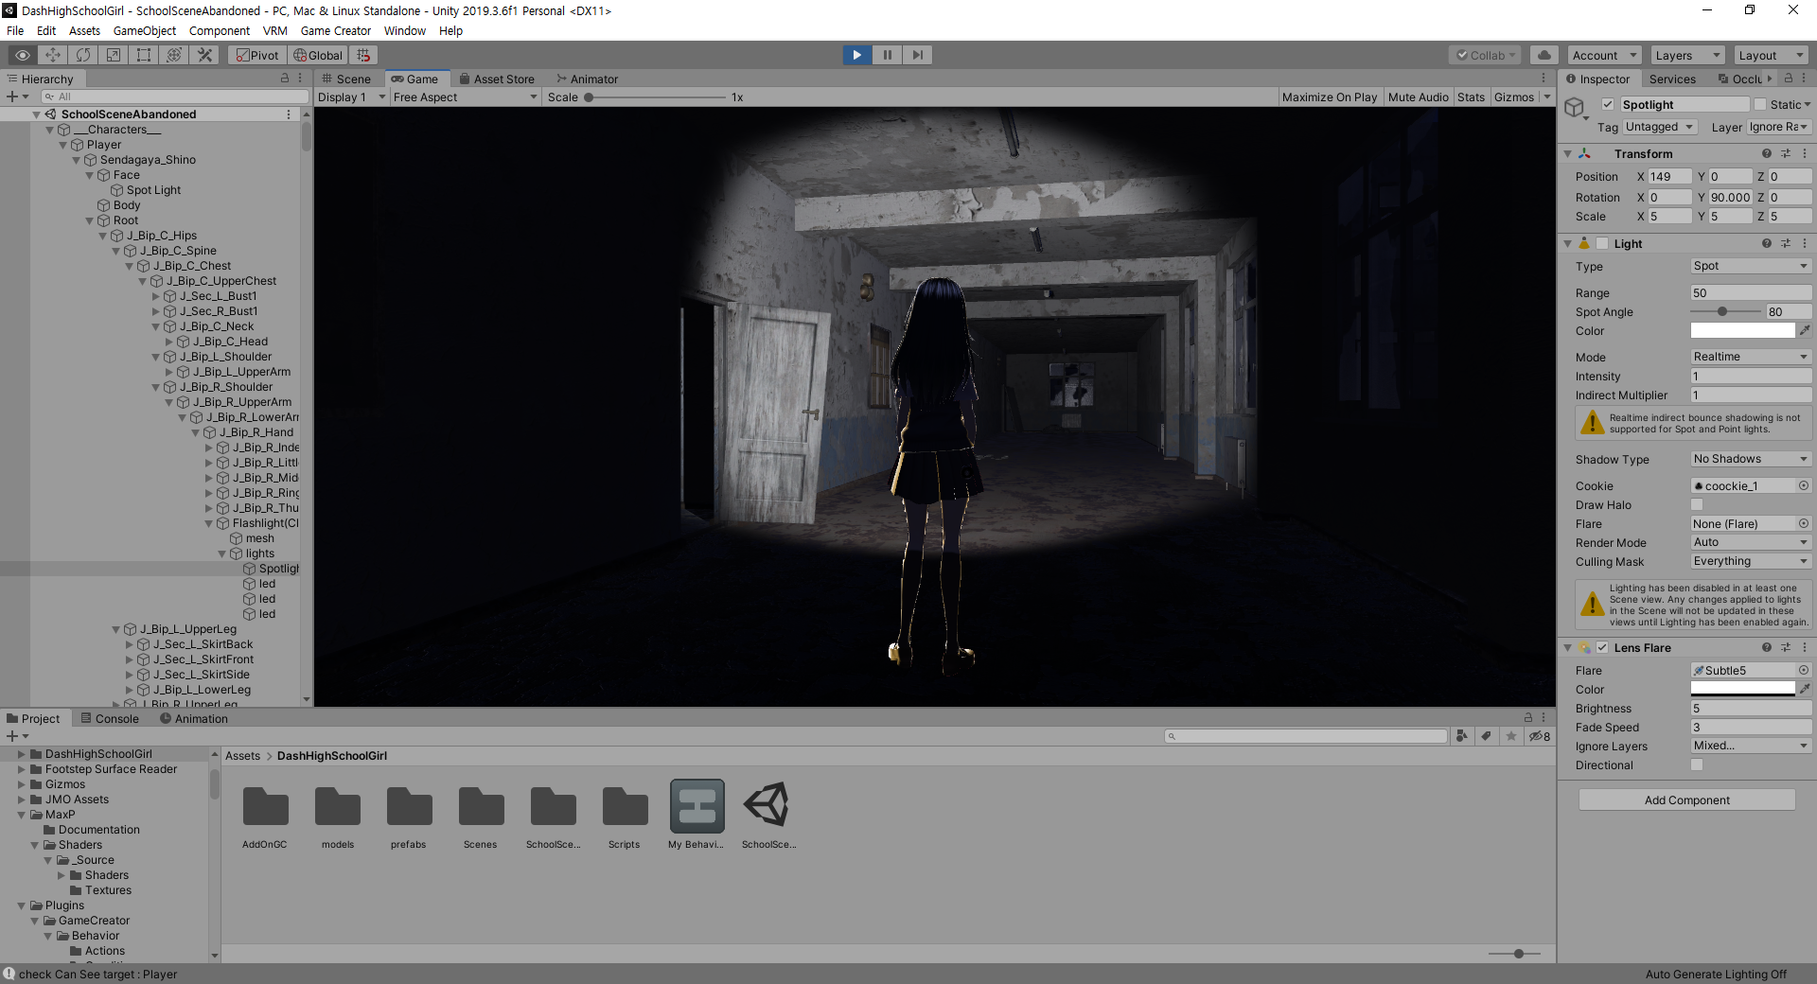Toggle Lens Flare Directional checkbox

[x=1697, y=764]
